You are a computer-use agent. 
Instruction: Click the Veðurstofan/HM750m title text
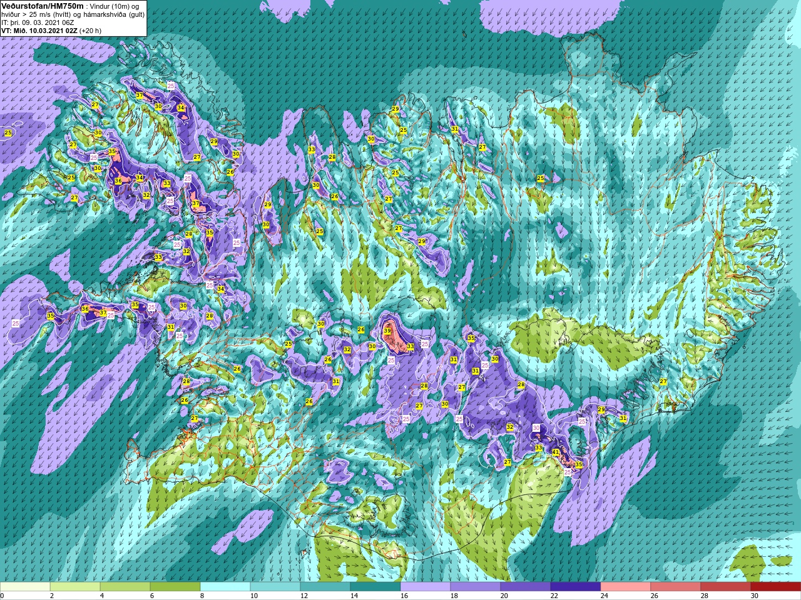tap(42, 6)
